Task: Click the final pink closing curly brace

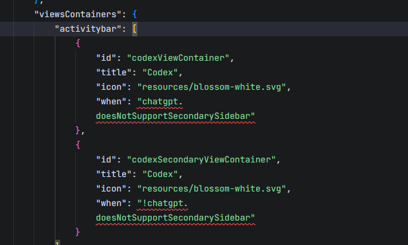Action: 78,232
